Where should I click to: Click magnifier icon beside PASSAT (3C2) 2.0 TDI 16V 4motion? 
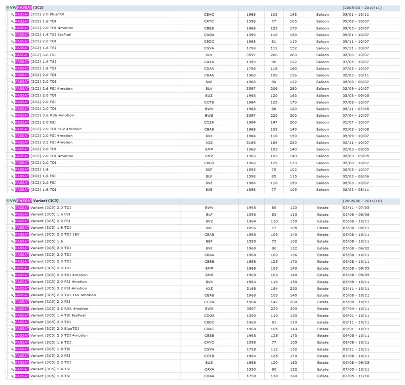(x=12, y=129)
